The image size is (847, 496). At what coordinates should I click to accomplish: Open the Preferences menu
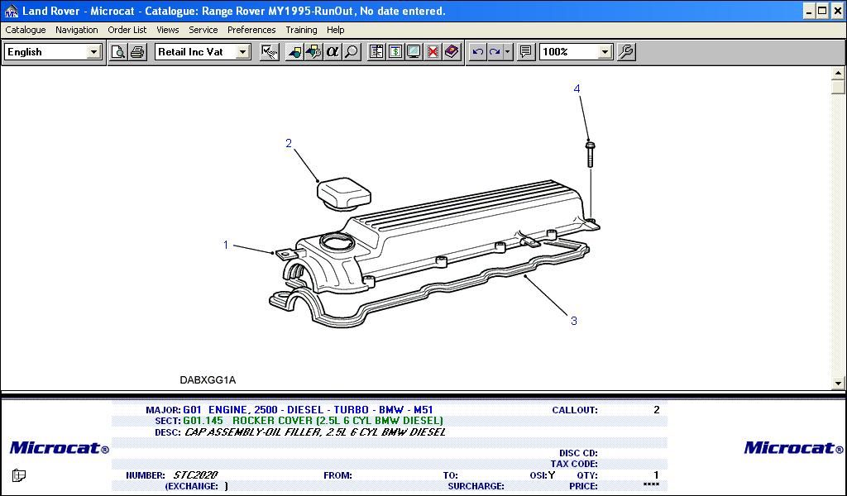[251, 30]
